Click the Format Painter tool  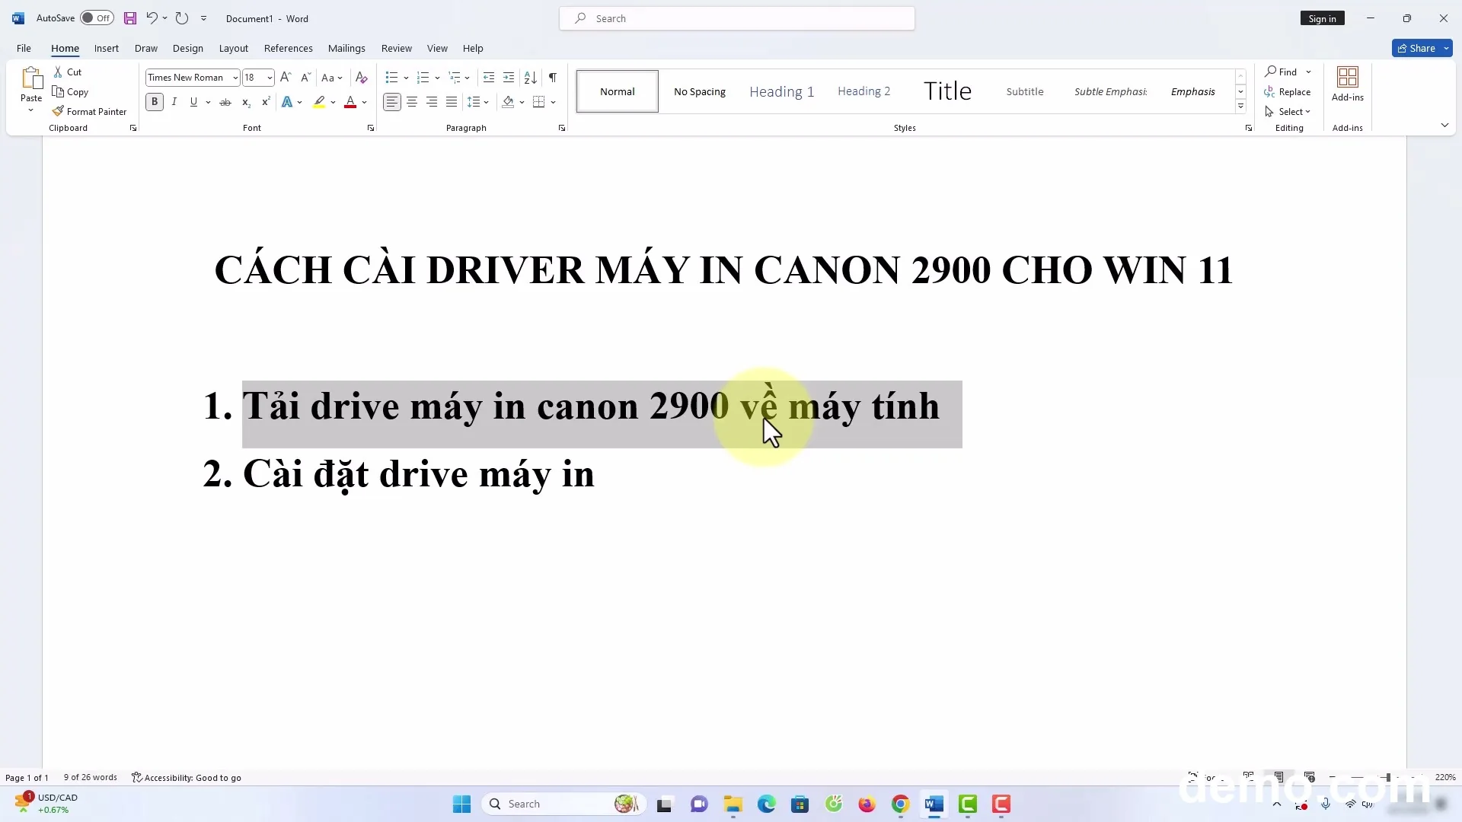[89, 111]
